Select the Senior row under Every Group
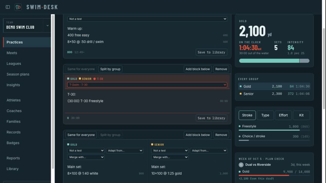The image size is (326, 183). pyautogui.click(x=274, y=94)
